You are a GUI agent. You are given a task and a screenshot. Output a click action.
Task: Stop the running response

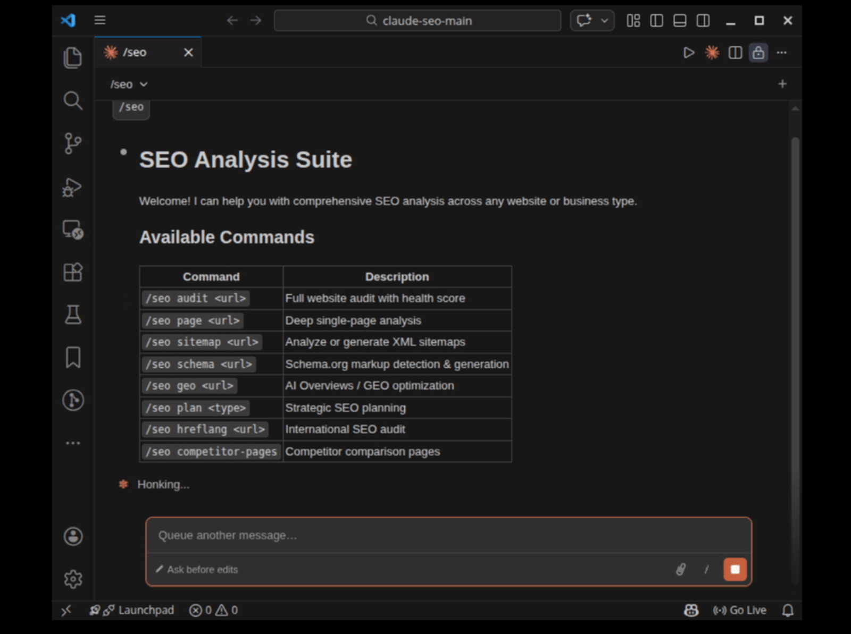pyautogui.click(x=735, y=569)
